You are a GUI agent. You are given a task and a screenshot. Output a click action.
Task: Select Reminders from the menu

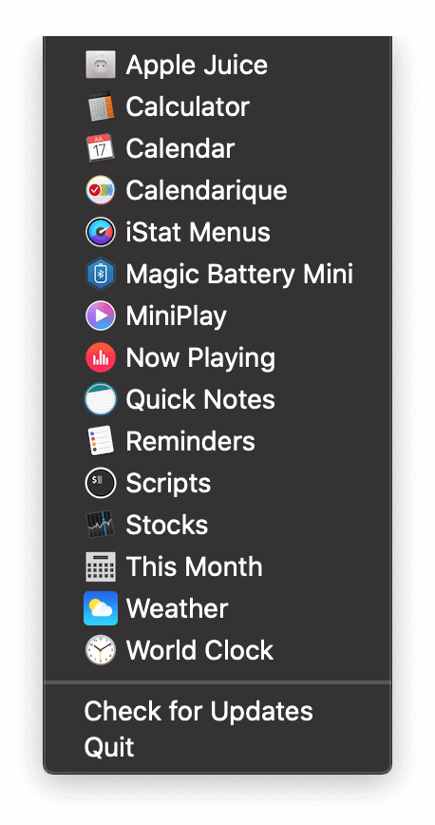coord(217,441)
